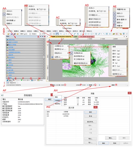Click the U3CMOS03100KPA status bar text
The image size is (134, 148).
point(14,85)
